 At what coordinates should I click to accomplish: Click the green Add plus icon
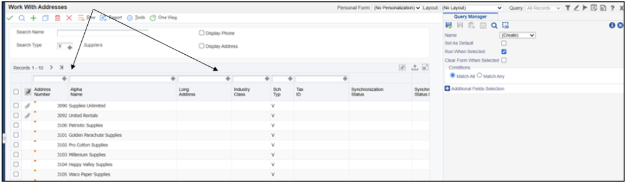click(33, 18)
